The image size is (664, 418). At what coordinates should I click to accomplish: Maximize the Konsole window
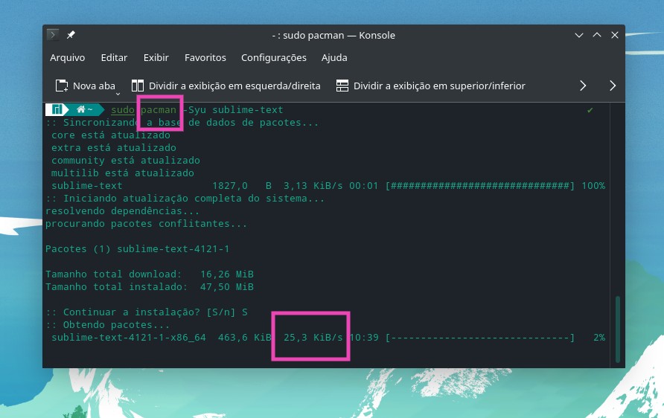pos(597,35)
